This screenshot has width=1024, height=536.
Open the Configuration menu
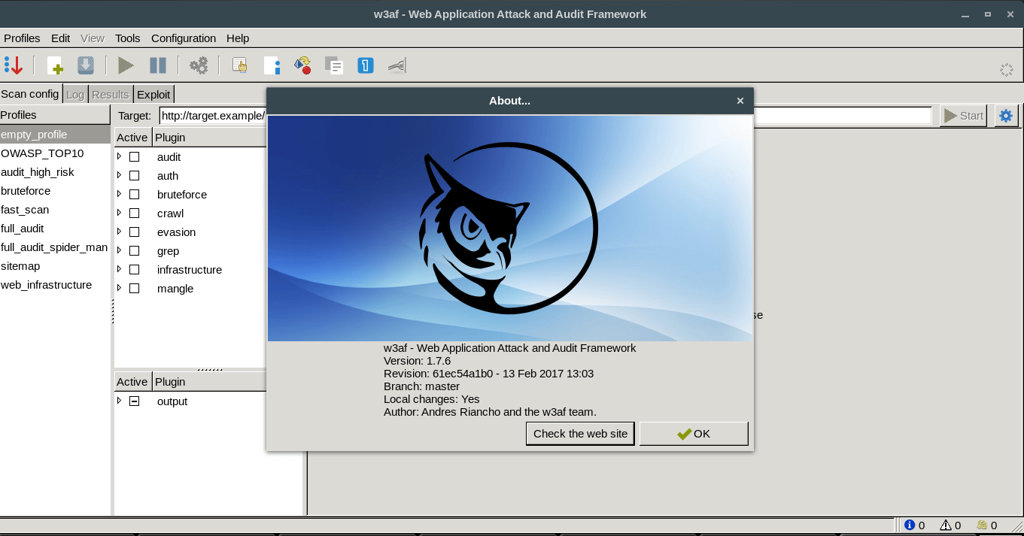[x=184, y=38]
